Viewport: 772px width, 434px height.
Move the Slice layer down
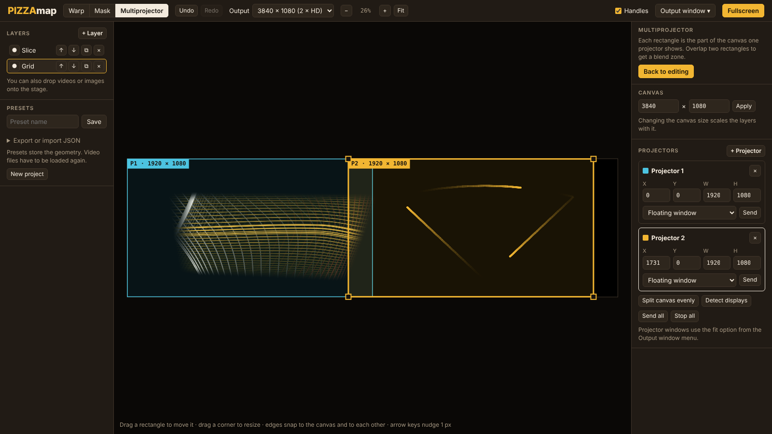pyautogui.click(x=74, y=50)
